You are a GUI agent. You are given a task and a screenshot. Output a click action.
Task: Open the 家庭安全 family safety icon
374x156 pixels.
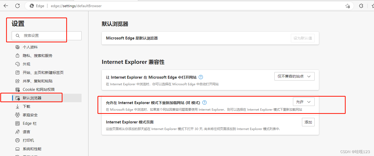point(17,115)
